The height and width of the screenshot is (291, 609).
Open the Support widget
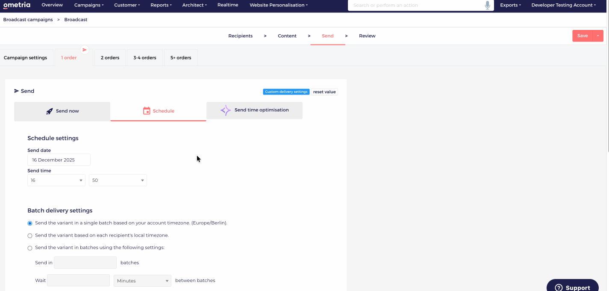(x=573, y=285)
